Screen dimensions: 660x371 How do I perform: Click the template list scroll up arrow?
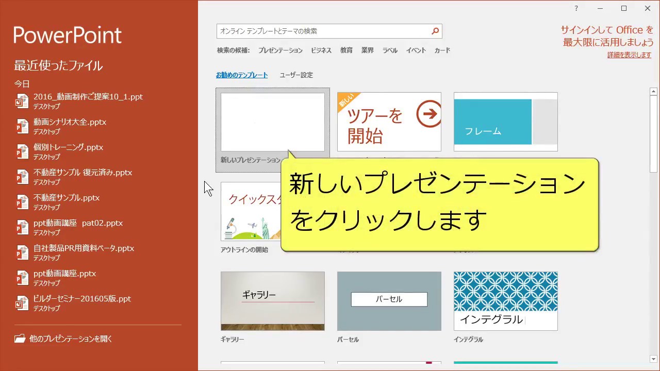653,92
